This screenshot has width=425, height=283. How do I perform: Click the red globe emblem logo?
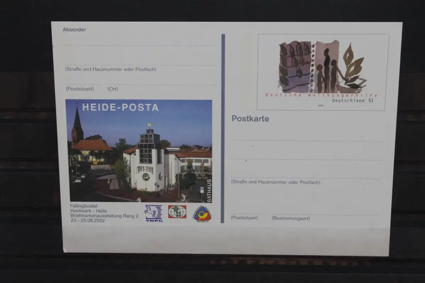tap(177, 212)
